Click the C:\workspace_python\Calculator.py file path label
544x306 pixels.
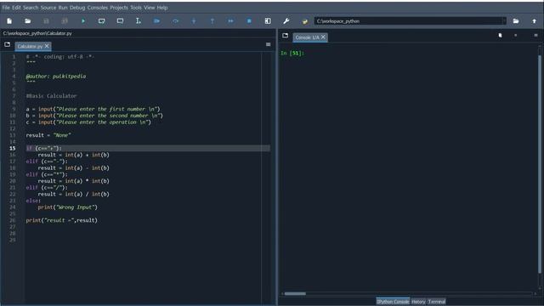coord(37,33)
